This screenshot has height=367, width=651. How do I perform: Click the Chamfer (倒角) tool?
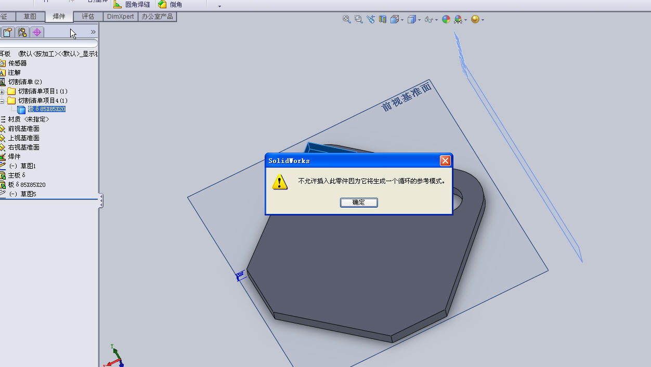[170, 4]
